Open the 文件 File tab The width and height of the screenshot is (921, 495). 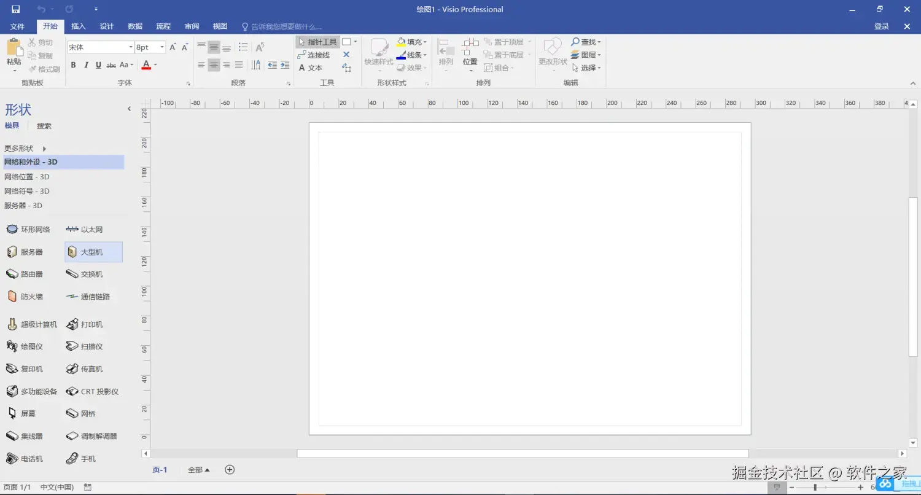[17, 26]
